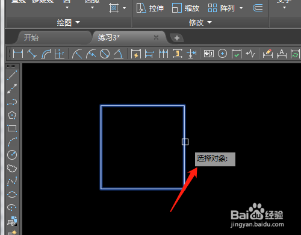Select the Linear dimension tool
Image resolution: width=301 pixels, height=235 pixels.
click(x=18, y=54)
